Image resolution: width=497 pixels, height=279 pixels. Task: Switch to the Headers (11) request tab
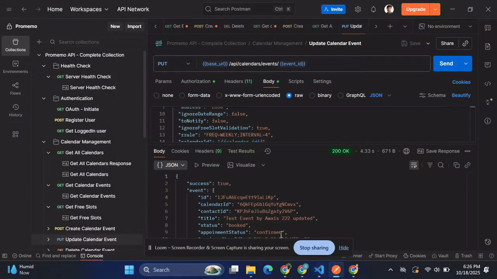click(x=238, y=81)
